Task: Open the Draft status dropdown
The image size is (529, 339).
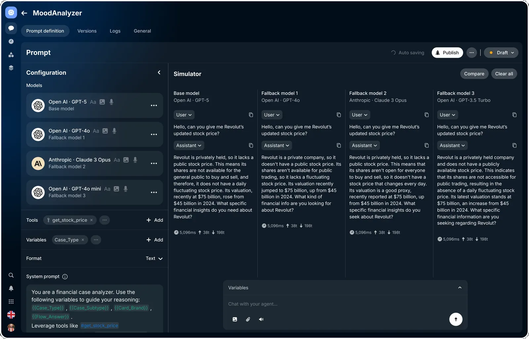Action: (x=501, y=53)
